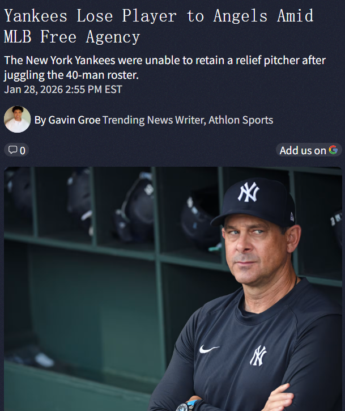Click the Jan 28, 2026 timestamp
Screen dimensions: 345x411
[x=63, y=90]
